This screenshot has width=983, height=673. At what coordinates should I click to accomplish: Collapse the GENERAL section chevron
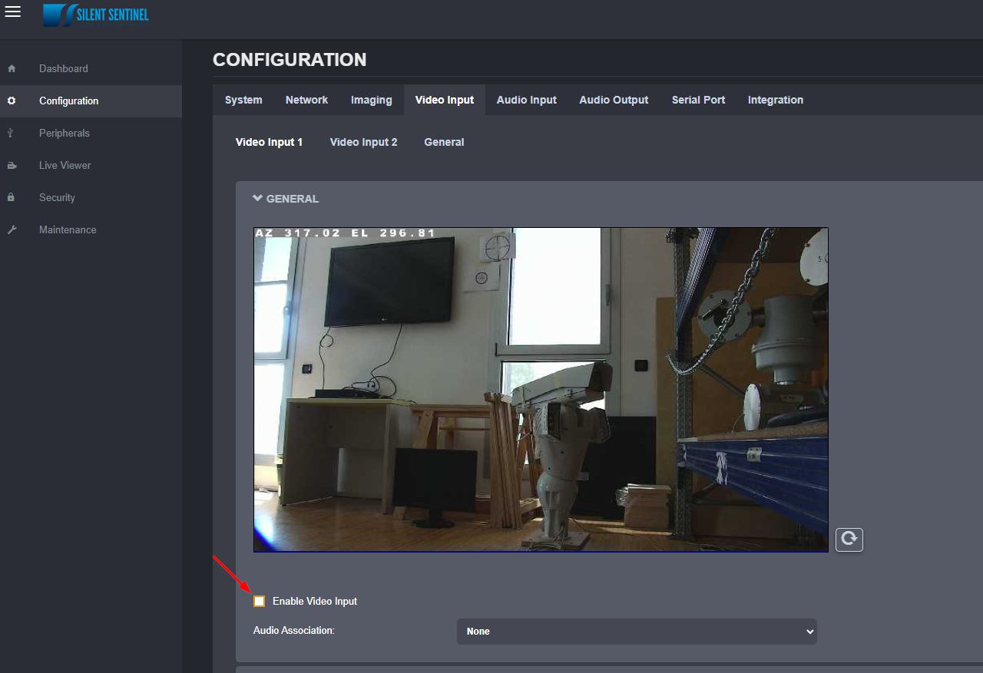(257, 197)
